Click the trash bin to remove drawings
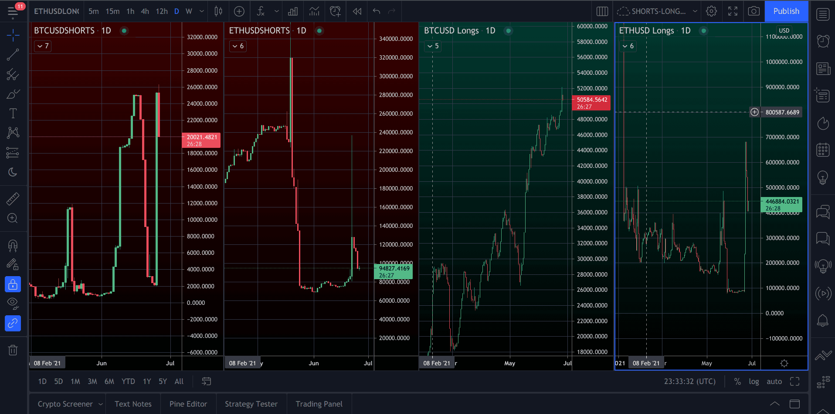The image size is (835, 414). (13, 350)
